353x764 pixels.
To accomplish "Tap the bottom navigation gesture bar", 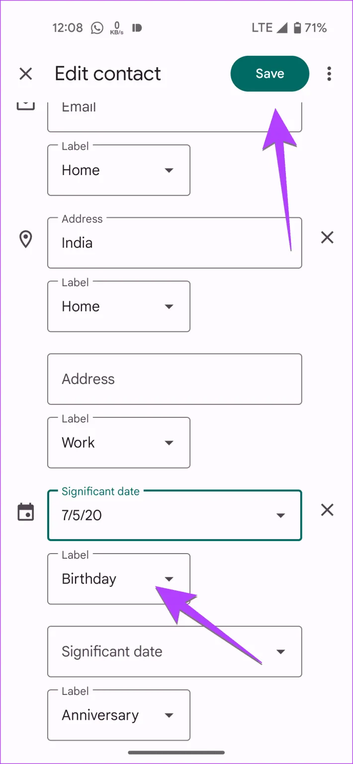I will pyautogui.click(x=176, y=753).
